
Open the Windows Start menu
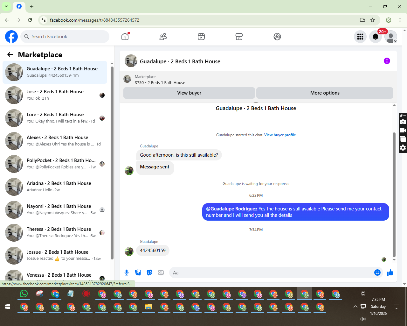(8, 307)
